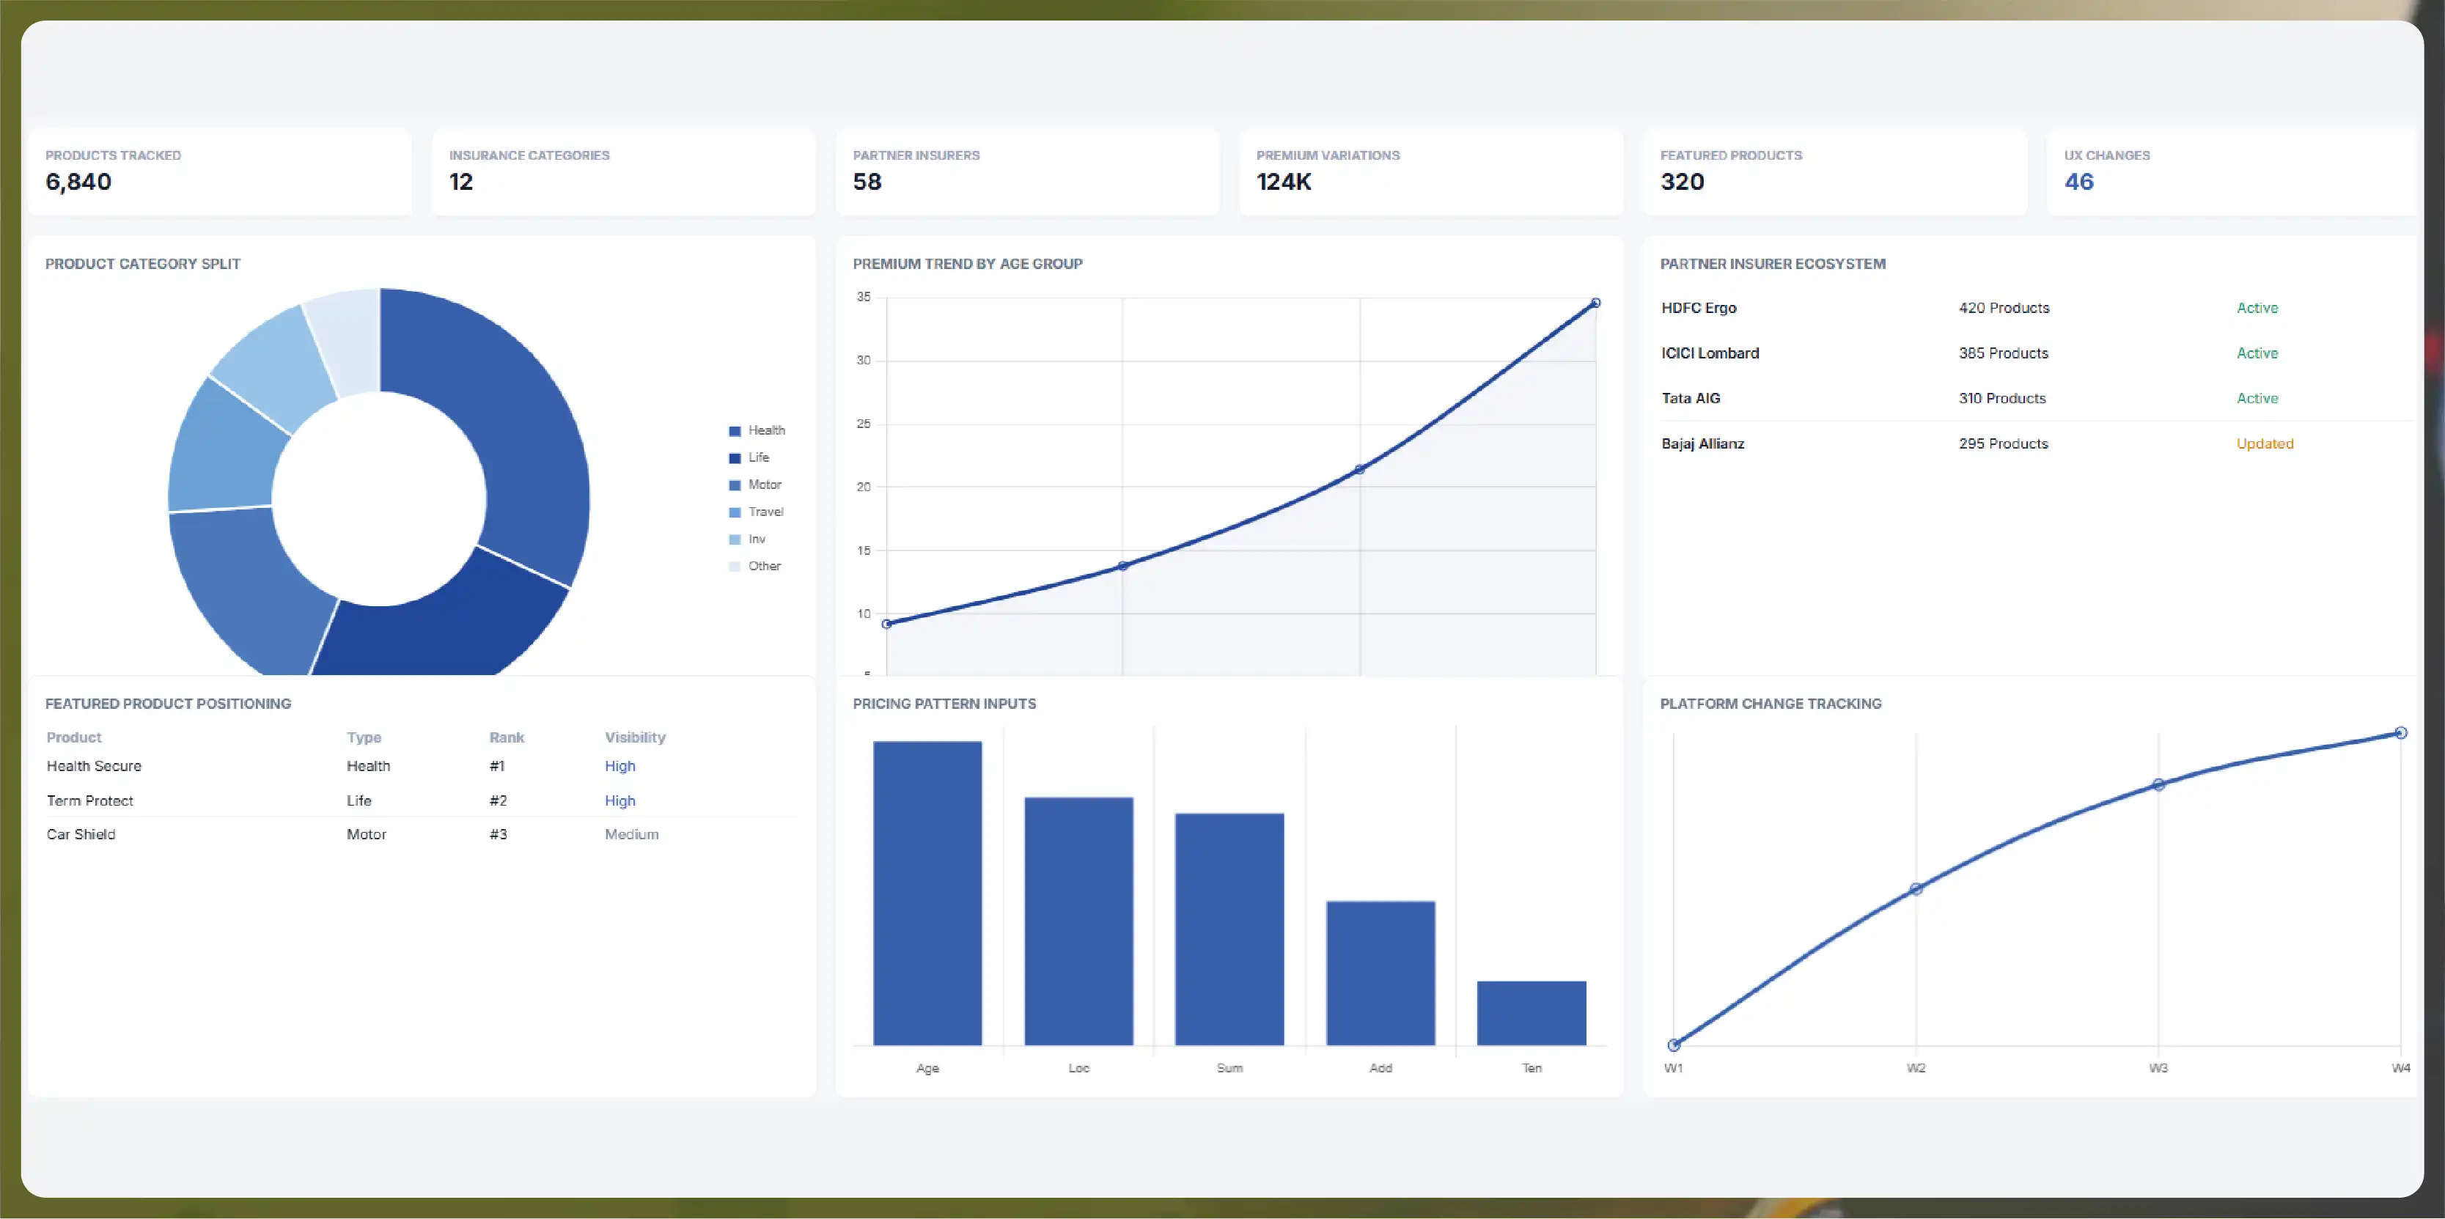The width and height of the screenshot is (2445, 1219).
Task: Click the Active status of ICICI Lombard
Action: pos(2257,354)
